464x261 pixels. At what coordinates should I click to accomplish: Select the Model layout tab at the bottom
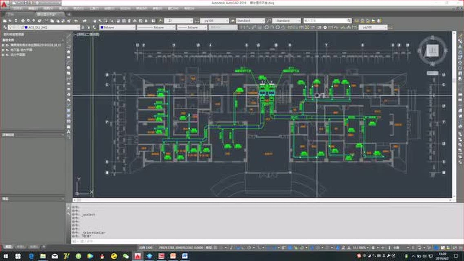pos(8,247)
